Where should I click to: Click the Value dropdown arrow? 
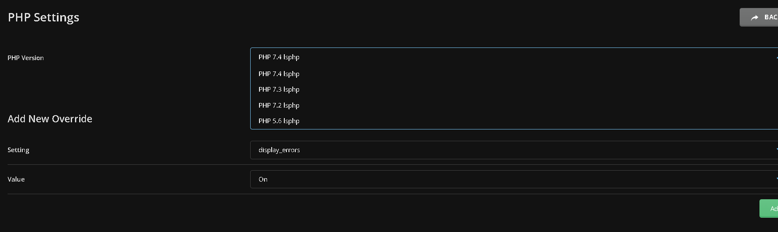(776, 179)
